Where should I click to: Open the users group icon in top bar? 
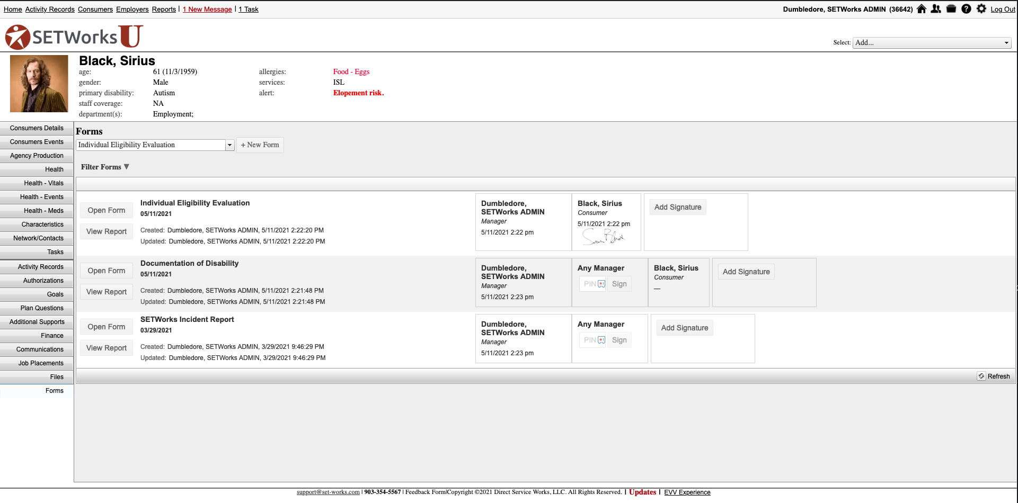[936, 9]
